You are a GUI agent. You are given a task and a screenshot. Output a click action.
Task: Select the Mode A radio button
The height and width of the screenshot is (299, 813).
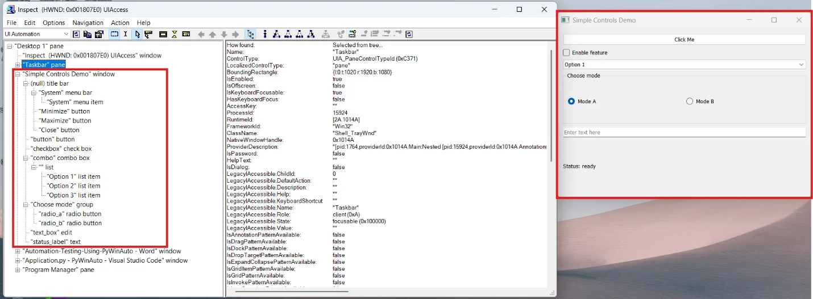pos(571,102)
